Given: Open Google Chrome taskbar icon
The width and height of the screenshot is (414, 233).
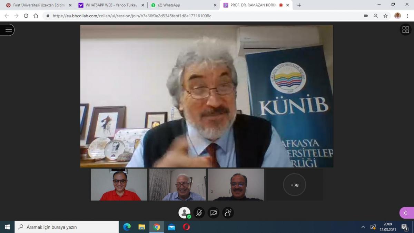Looking at the screenshot, I should [157, 227].
